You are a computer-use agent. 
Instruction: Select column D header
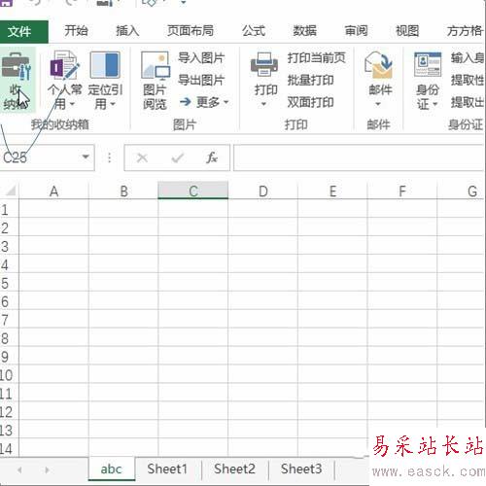[262, 191]
